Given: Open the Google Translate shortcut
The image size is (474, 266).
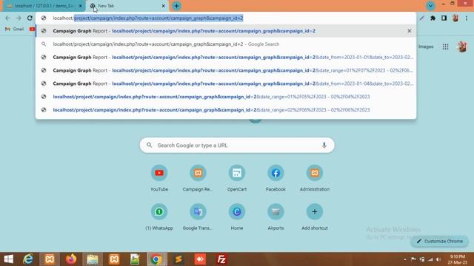Looking at the screenshot, I should pos(198,216).
